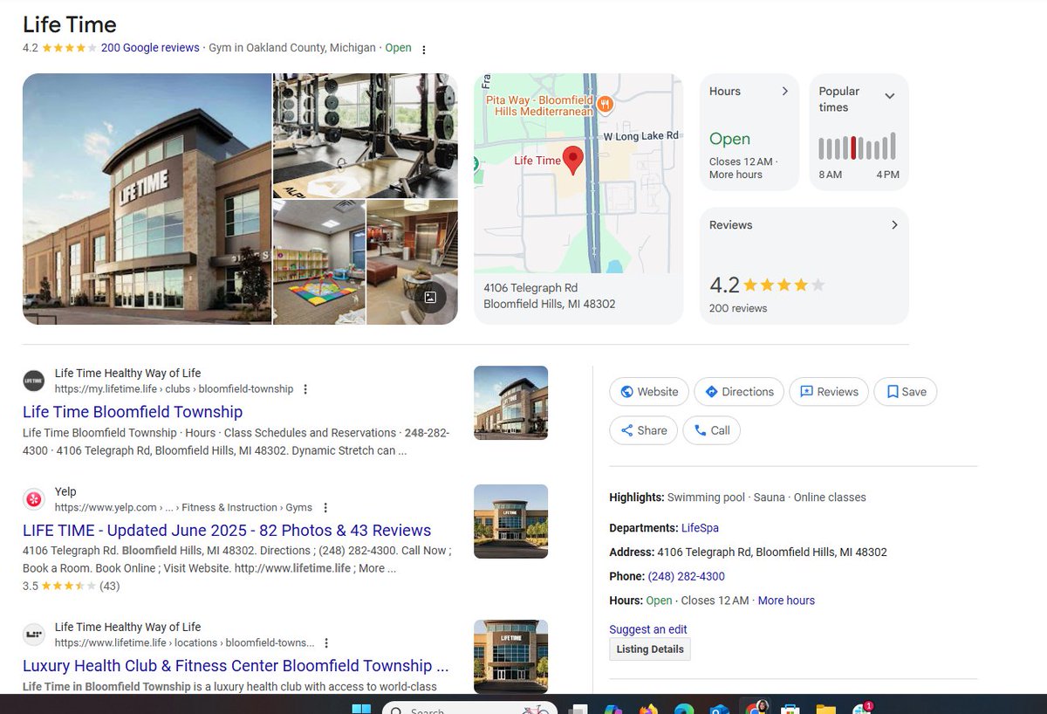Save this place with the Save button
This screenshot has width=1047, height=714.
click(906, 392)
